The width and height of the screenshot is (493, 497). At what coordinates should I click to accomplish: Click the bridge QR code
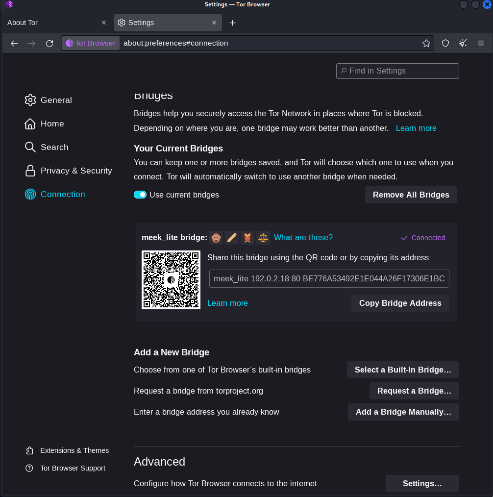(171, 280)
